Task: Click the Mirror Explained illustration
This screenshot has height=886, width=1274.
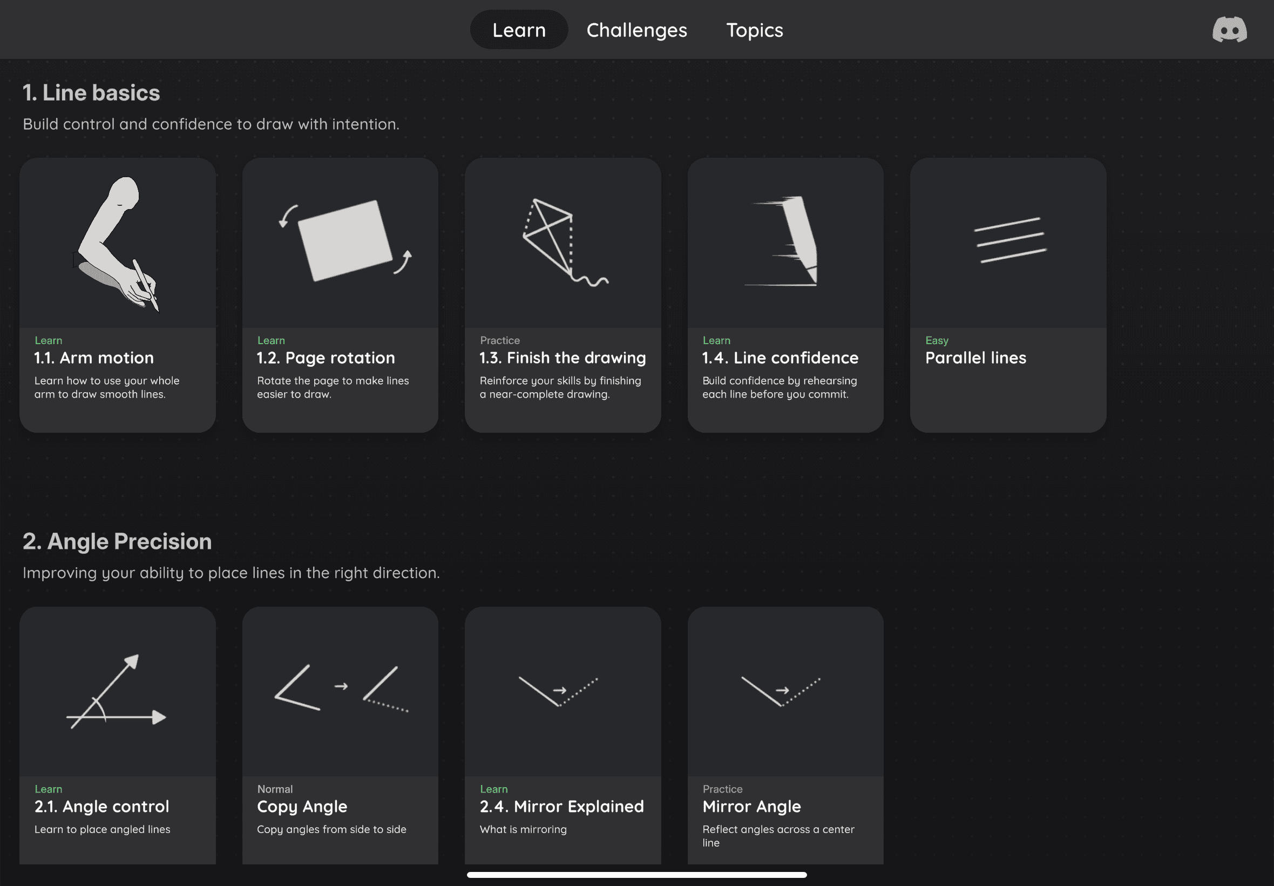Action: [x=558, y=691]
